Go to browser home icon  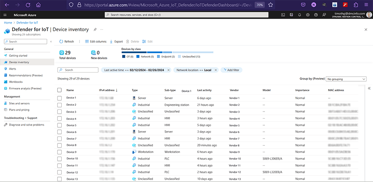pyautogui.click(x=38, y=5)
